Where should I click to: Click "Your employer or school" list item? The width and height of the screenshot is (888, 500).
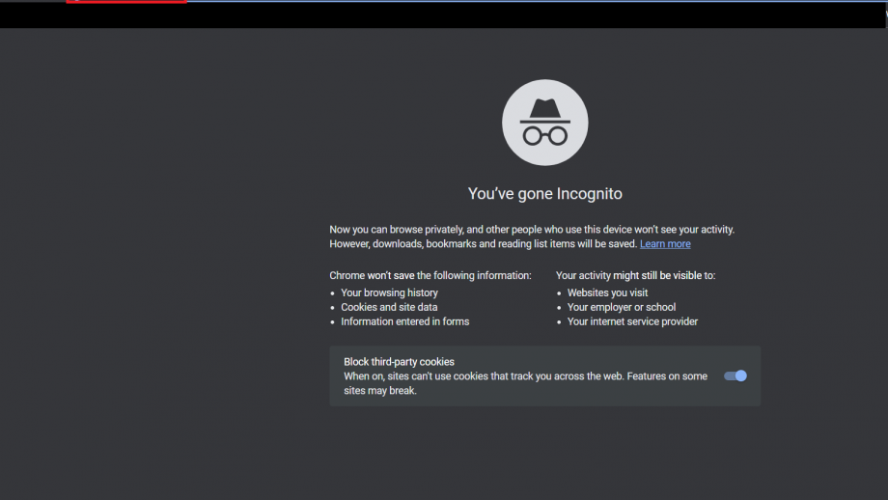tap(622, 307)
